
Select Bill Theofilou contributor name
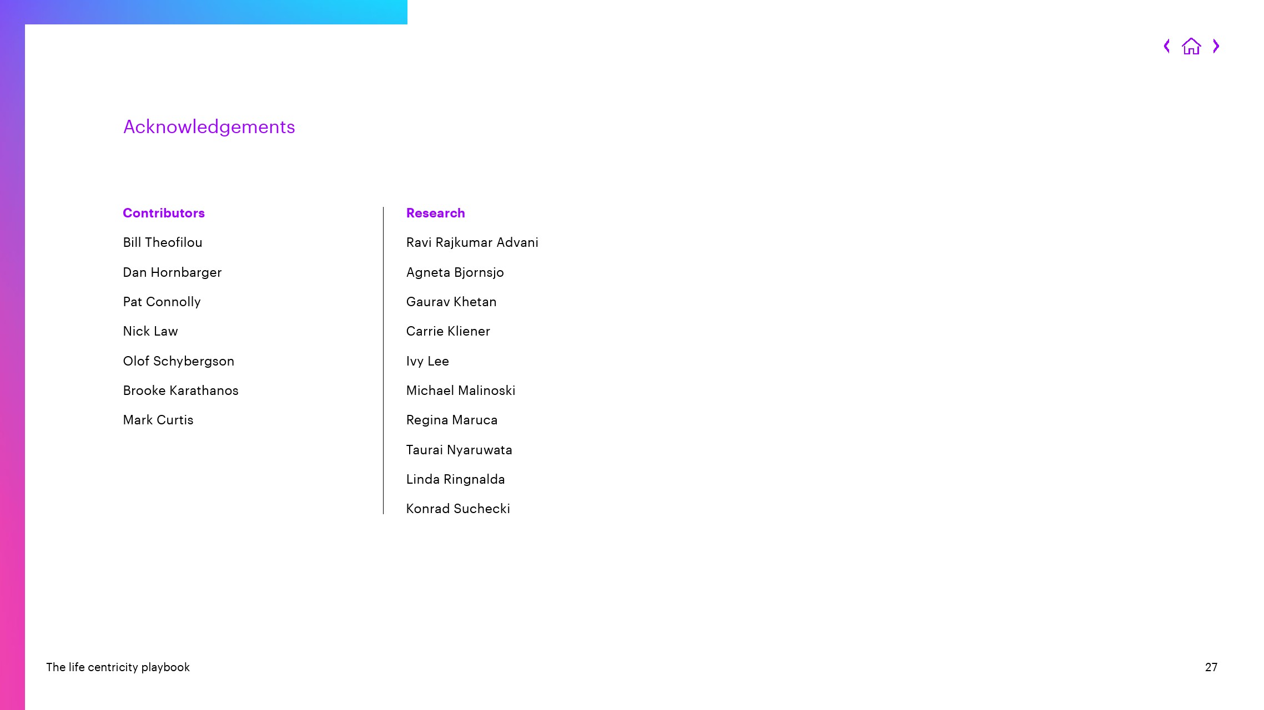(x=162, y=241)
